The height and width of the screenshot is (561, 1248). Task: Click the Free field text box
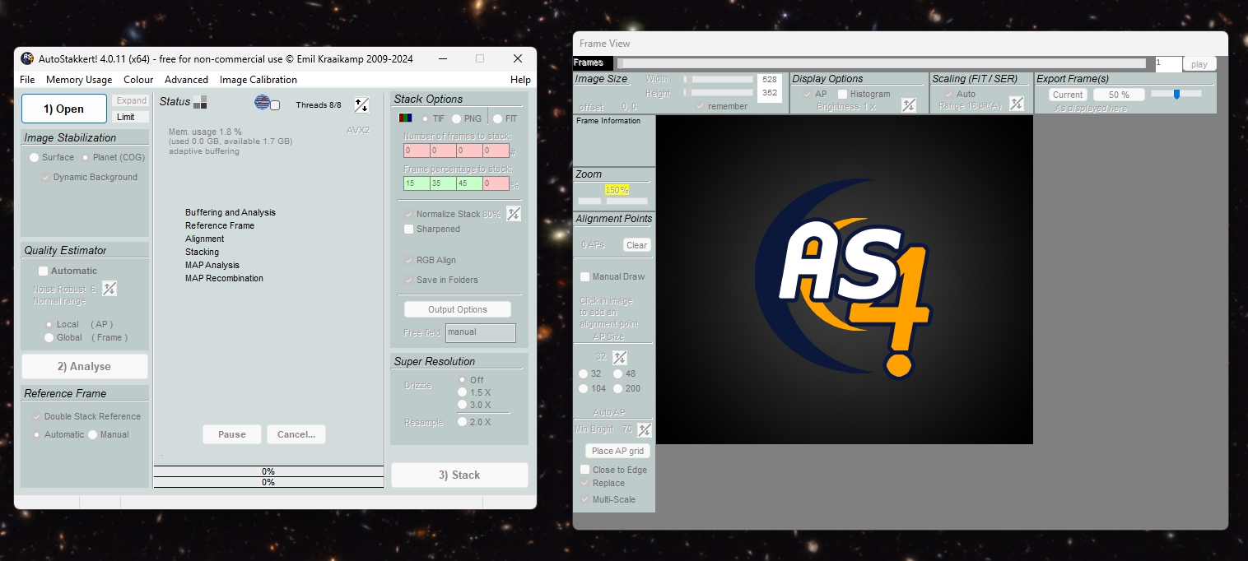481,332
